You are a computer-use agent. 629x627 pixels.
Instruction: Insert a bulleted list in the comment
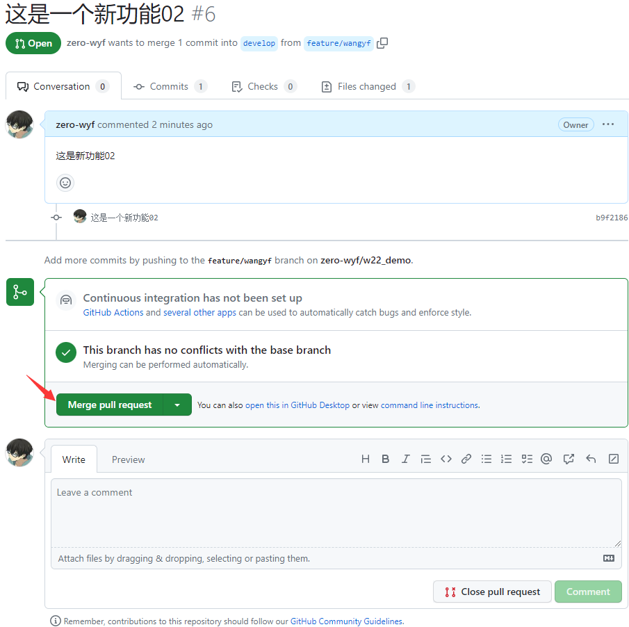[x=487, y=459]
